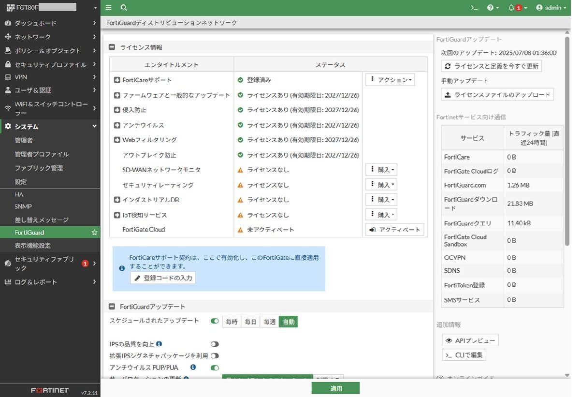
Task: Expand the IoT検知サービス row
Action: click(x=117, y=215)
